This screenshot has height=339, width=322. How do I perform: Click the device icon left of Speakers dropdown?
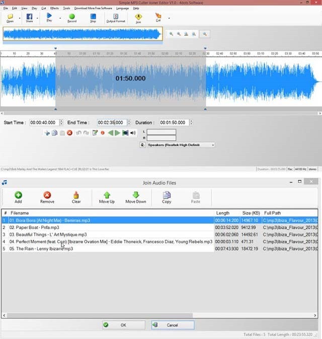[x=142, y=145]
